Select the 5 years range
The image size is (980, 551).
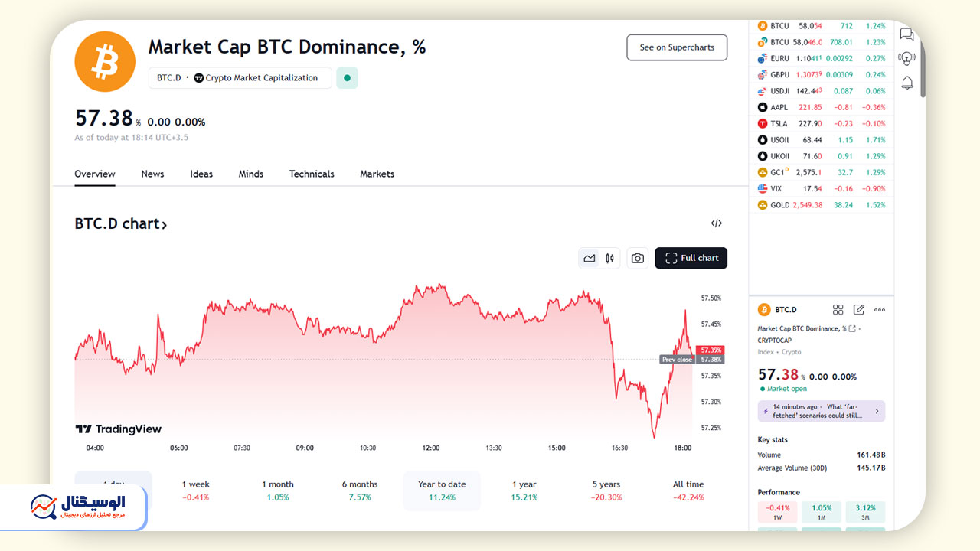(606, 491)
